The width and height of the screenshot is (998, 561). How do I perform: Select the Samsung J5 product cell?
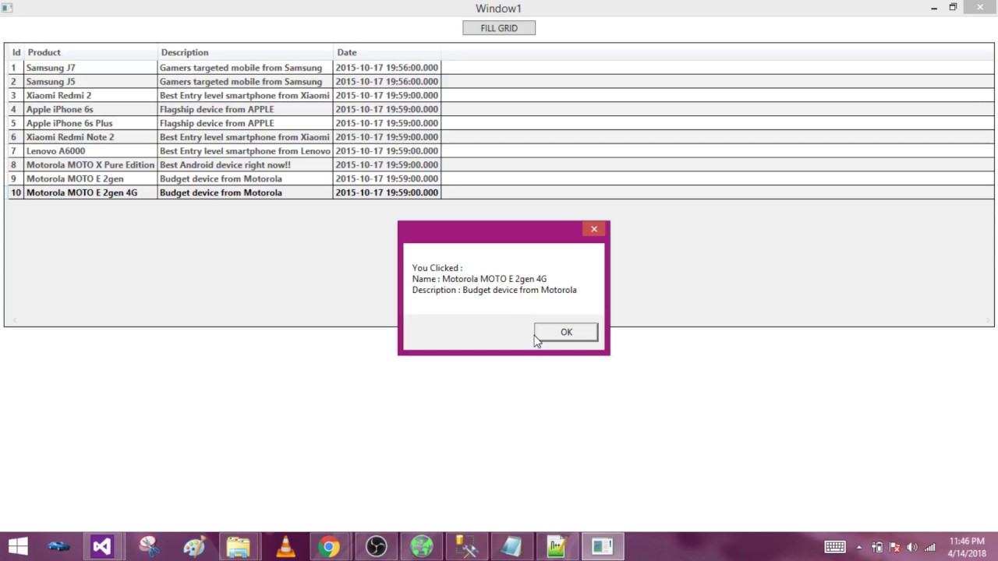[90, 82]
